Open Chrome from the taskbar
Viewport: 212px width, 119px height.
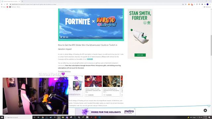43,117
